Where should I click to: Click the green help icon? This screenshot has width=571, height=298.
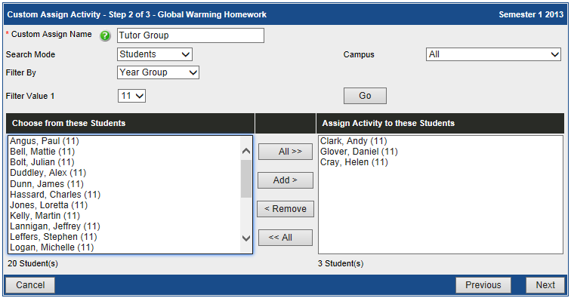105,35
